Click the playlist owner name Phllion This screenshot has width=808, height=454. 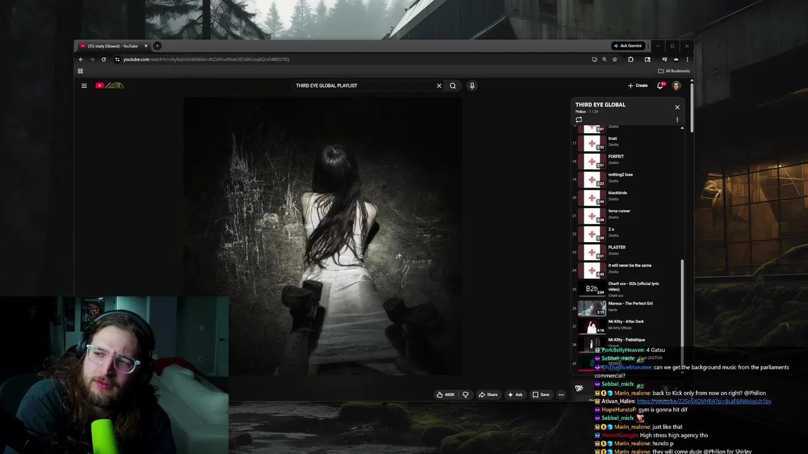(x=581, y=112)
